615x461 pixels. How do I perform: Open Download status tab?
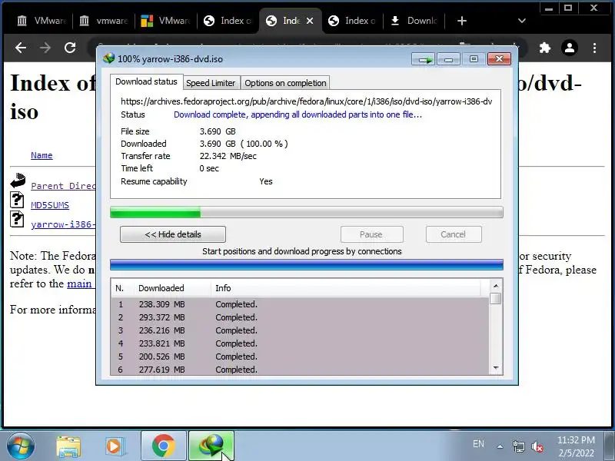tap(146, 81)
